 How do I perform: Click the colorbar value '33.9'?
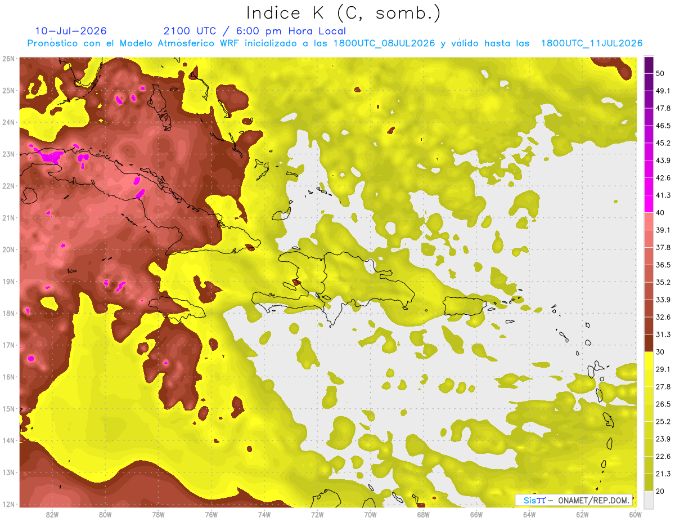[663, 300]
